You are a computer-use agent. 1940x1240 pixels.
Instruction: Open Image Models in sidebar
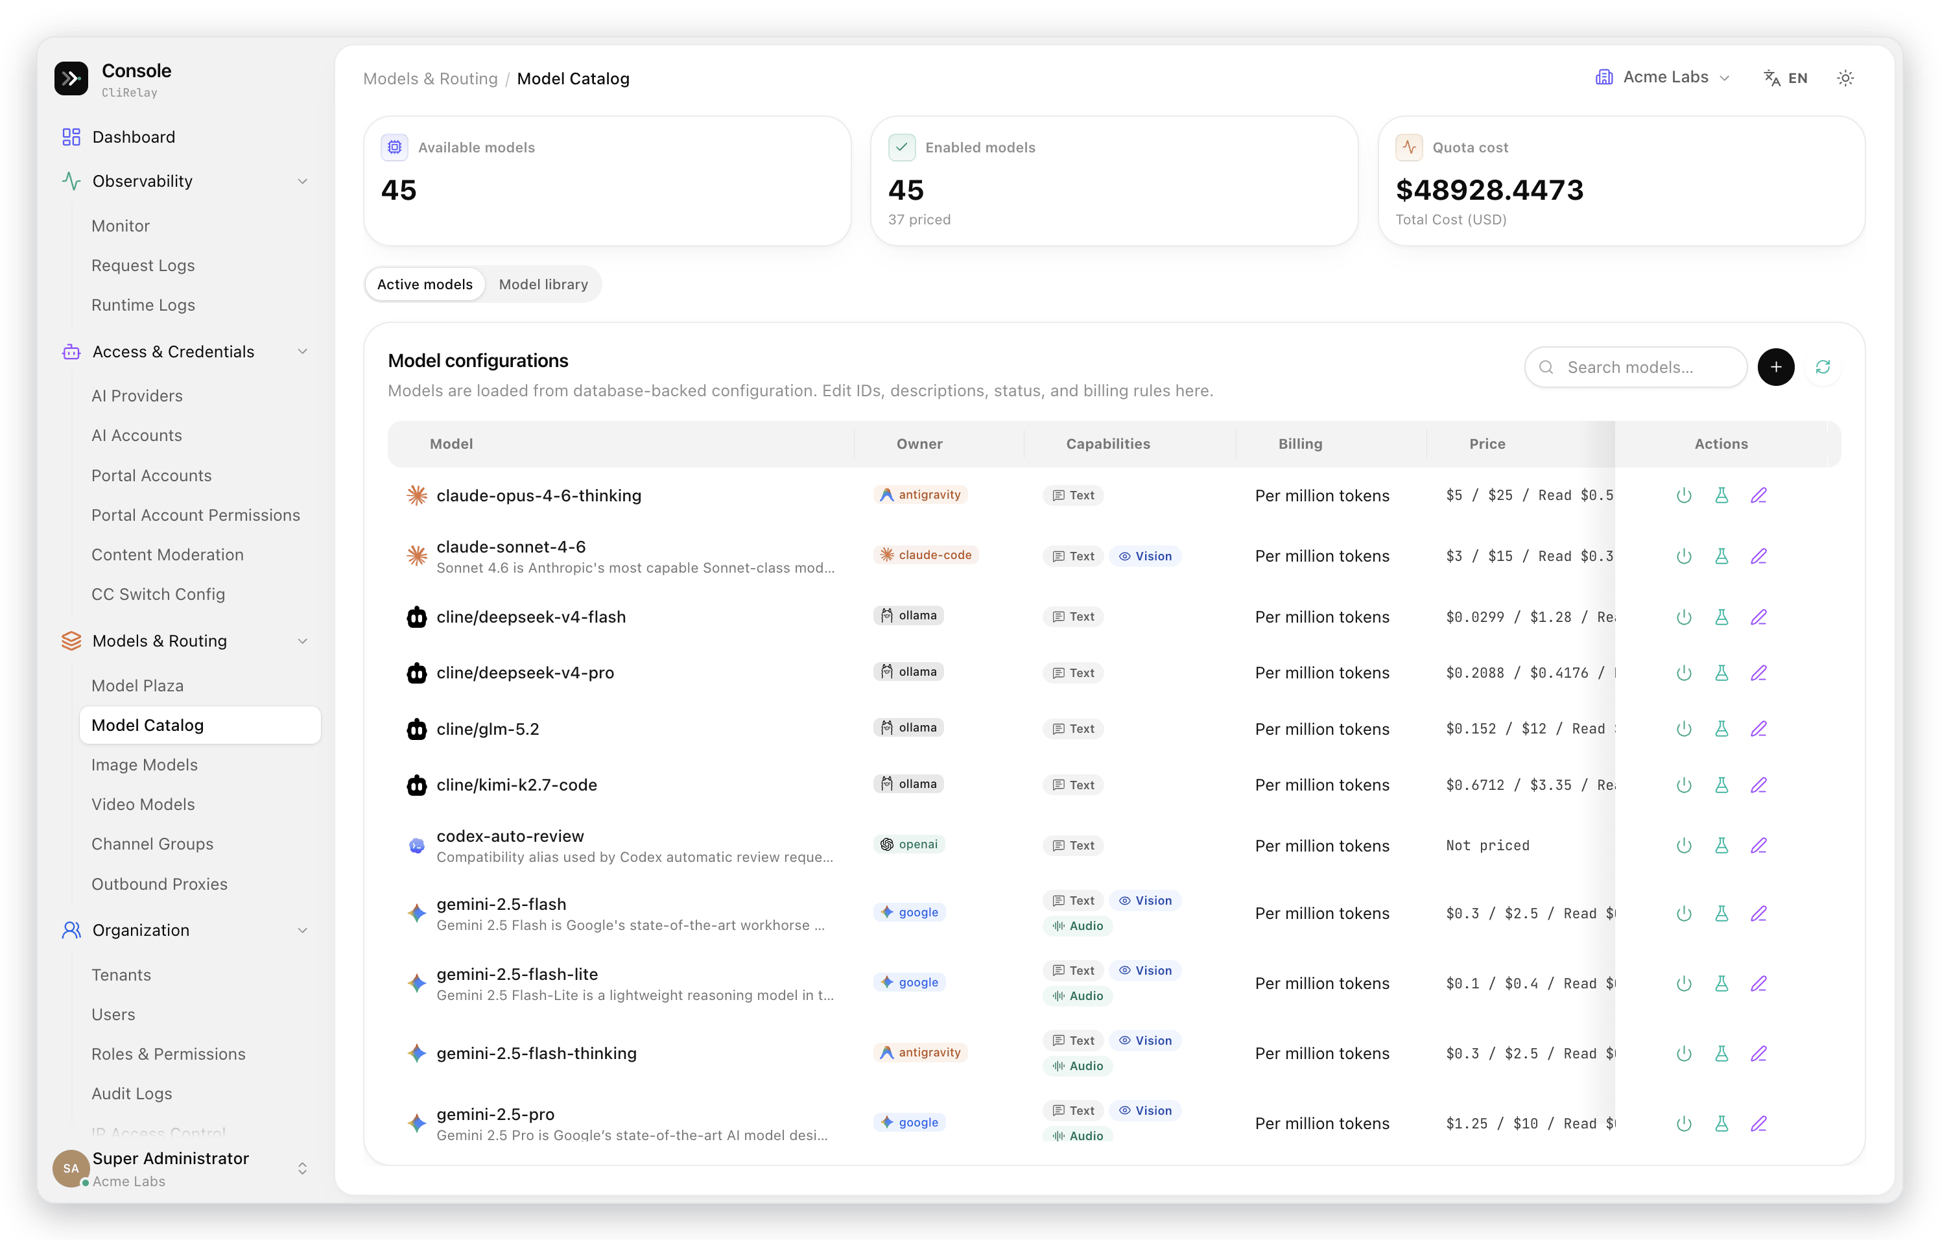(x=144, y=765)
